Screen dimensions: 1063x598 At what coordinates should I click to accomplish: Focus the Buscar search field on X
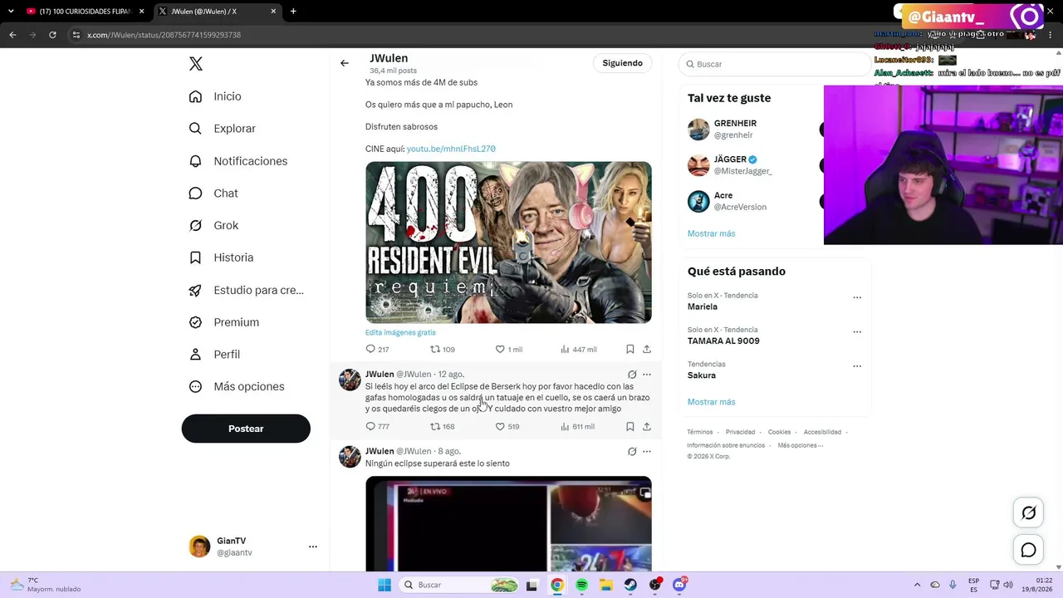[774, 64]
